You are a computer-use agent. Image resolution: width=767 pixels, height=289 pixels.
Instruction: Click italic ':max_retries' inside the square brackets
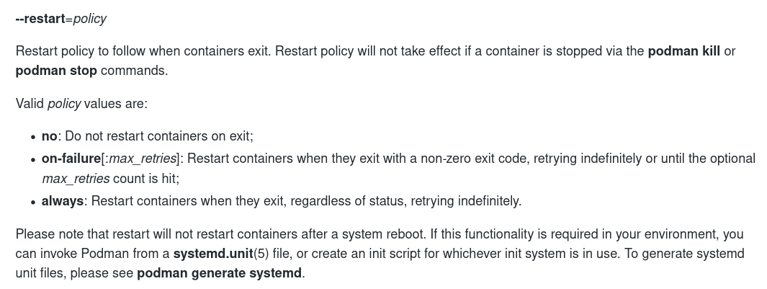141,159
